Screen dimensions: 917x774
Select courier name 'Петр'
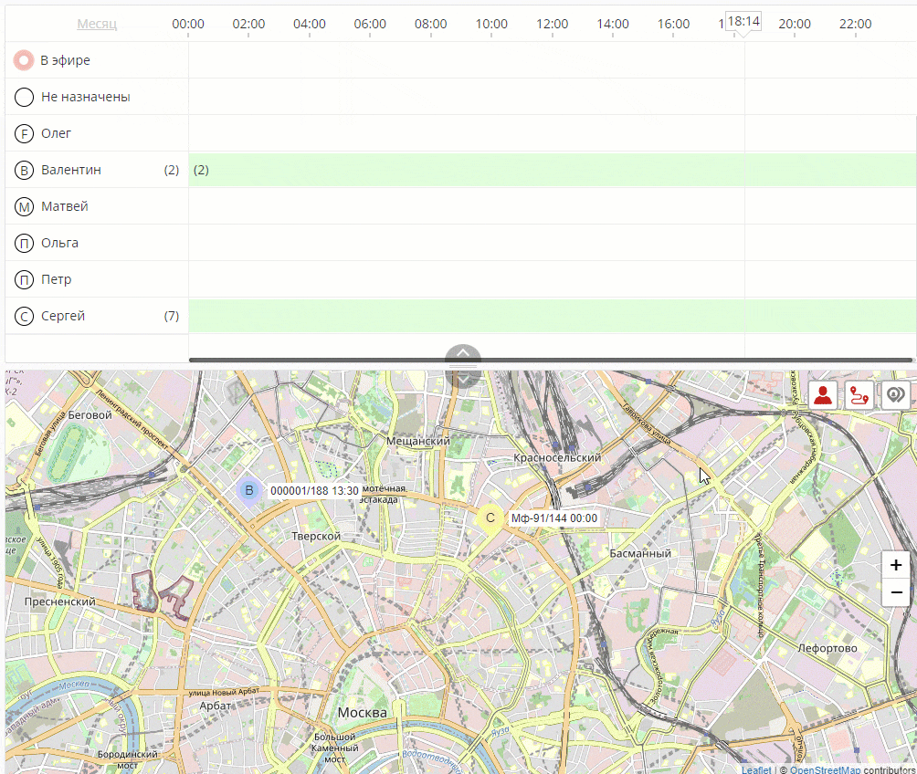click(56, 280)
